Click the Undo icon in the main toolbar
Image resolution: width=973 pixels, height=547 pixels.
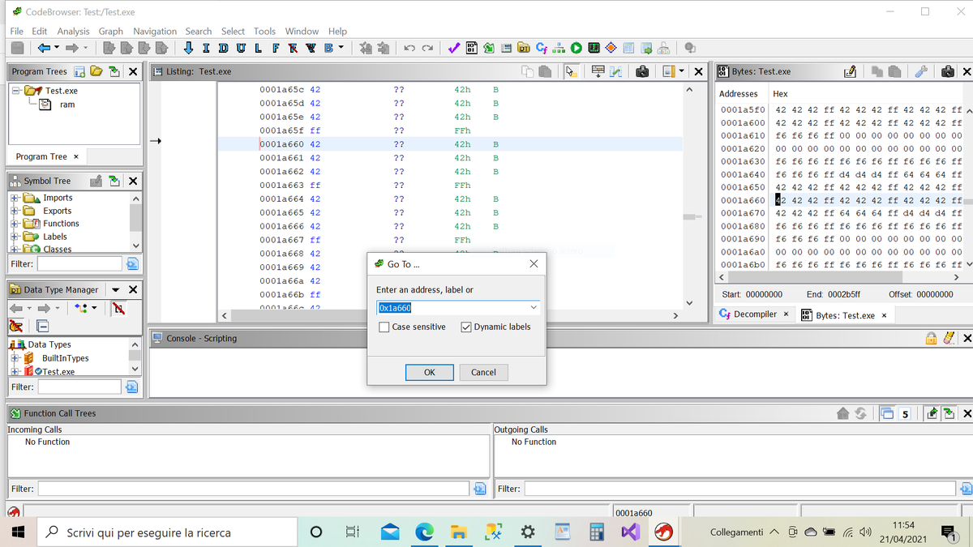point(408,48)
